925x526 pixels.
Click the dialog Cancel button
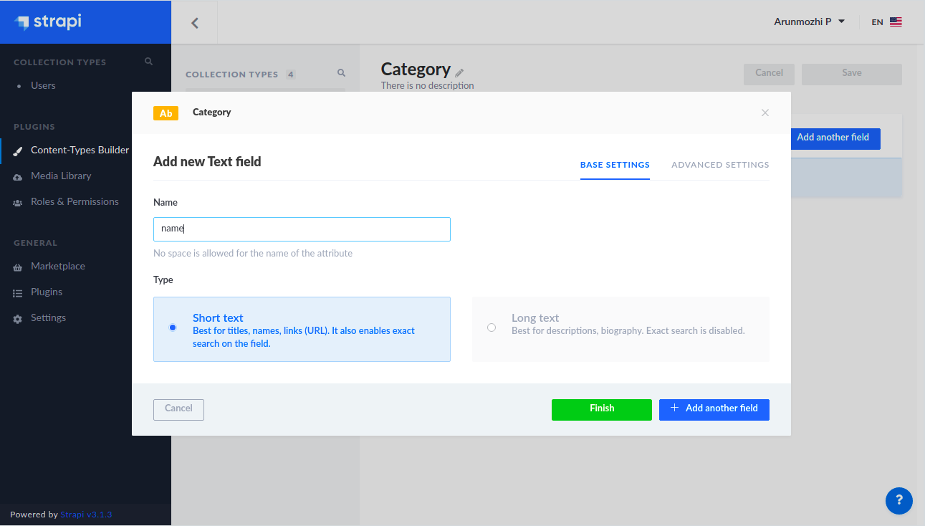178,409
